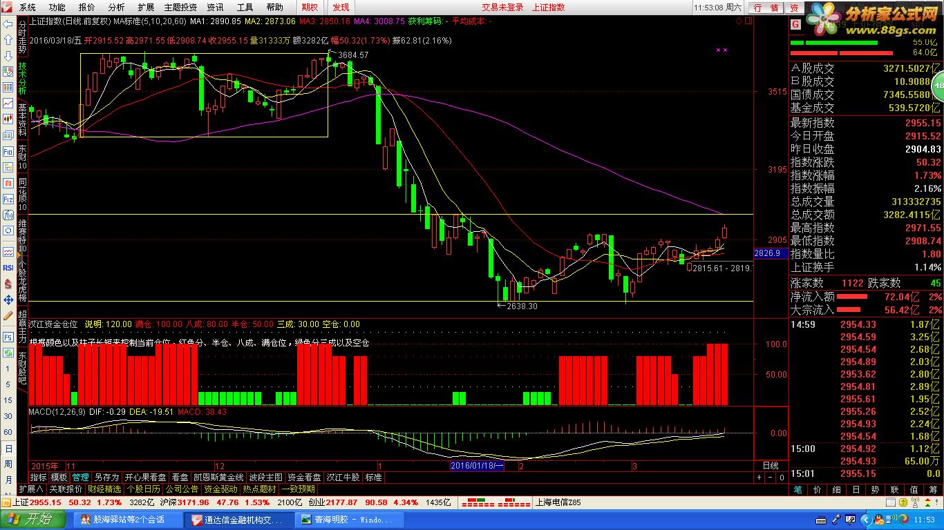Image resolution: width=944 pixels, height=530 pixels.
Task: Click the 期权 button in the menu bar
Action: 310,8
